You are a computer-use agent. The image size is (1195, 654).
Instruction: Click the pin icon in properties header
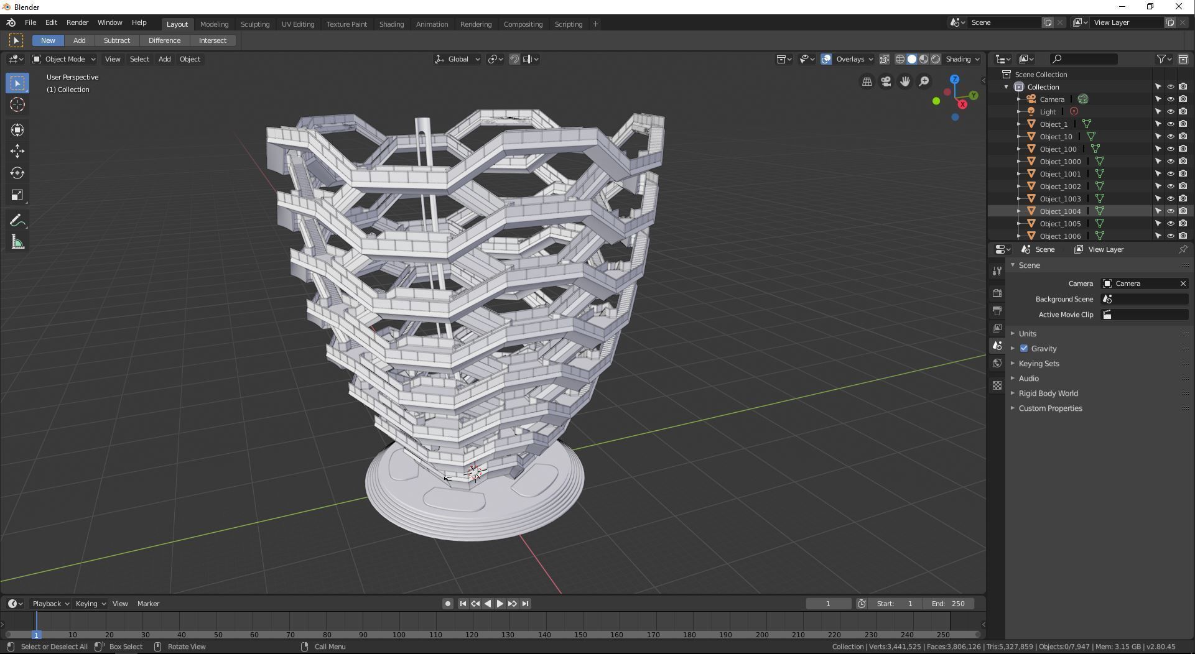1183,249
